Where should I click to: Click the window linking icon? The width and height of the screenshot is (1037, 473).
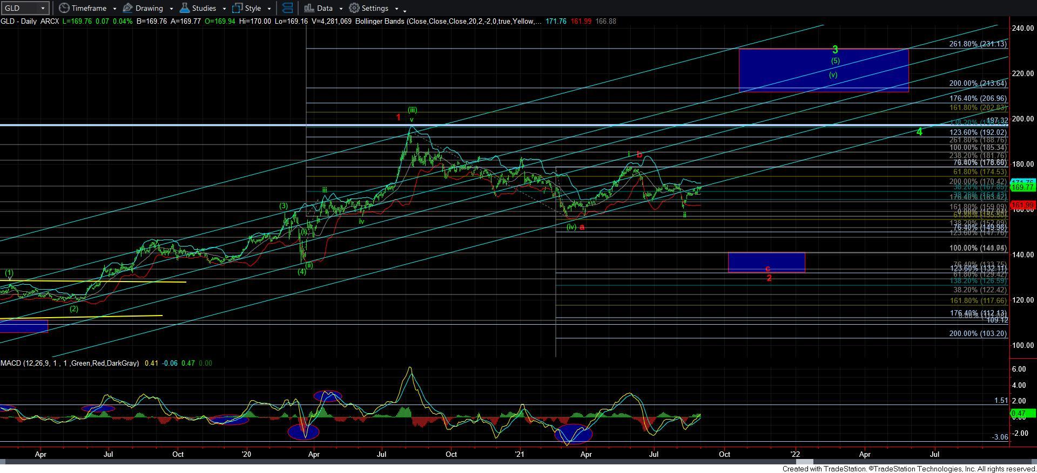[288, 8]
